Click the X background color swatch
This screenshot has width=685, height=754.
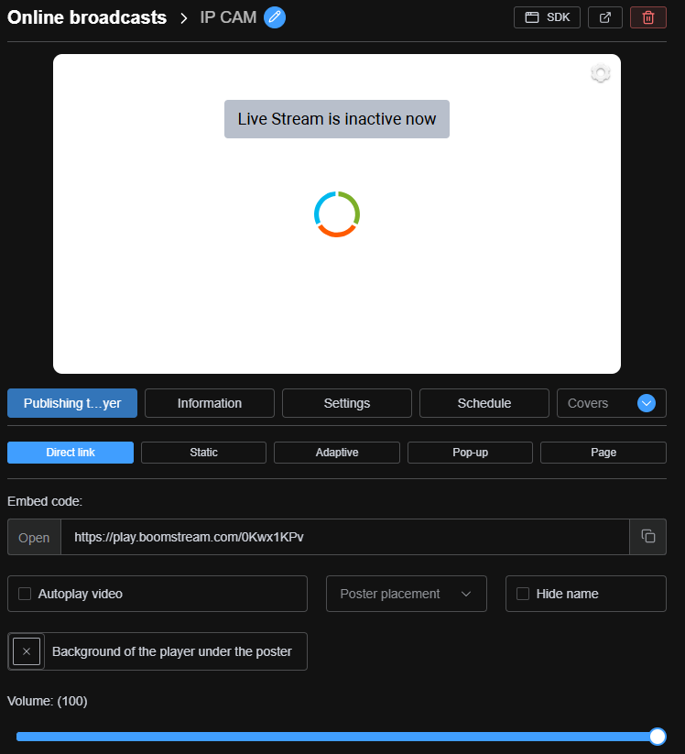tap(27, 651)
